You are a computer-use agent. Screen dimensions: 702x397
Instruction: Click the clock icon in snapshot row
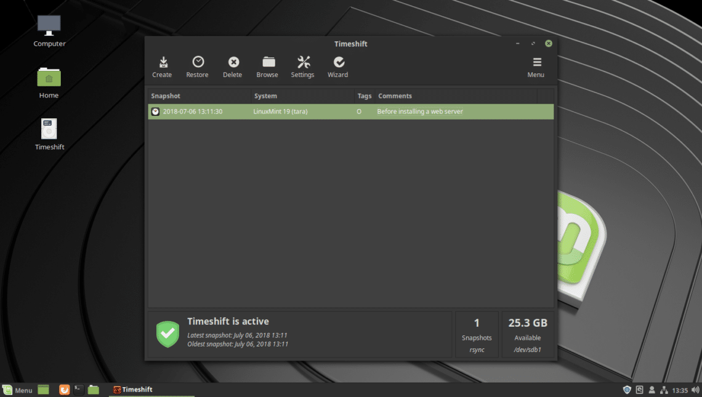point(155,112)
